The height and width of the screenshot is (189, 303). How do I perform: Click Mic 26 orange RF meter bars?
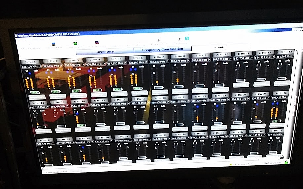274,113
